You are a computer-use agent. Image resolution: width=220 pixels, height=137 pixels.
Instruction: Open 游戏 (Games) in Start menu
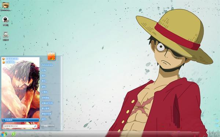[44, 87]
